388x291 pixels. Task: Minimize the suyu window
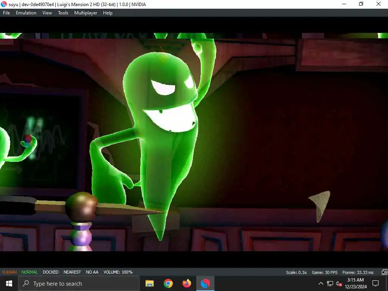click(344, 4)
